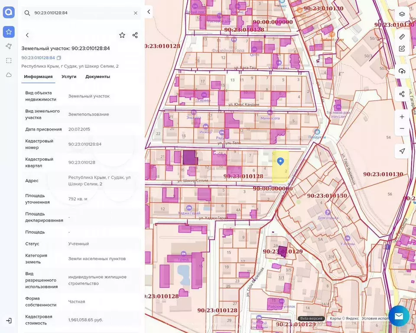Viewport: 416px width, 333px height.
Task: Click the heading Земельный участок: 90:23:010128:84
Action: coord(65,48)
